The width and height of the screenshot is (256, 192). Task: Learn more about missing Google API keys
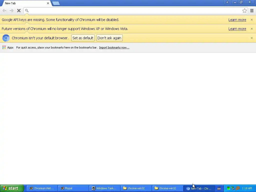coord(237,20)
